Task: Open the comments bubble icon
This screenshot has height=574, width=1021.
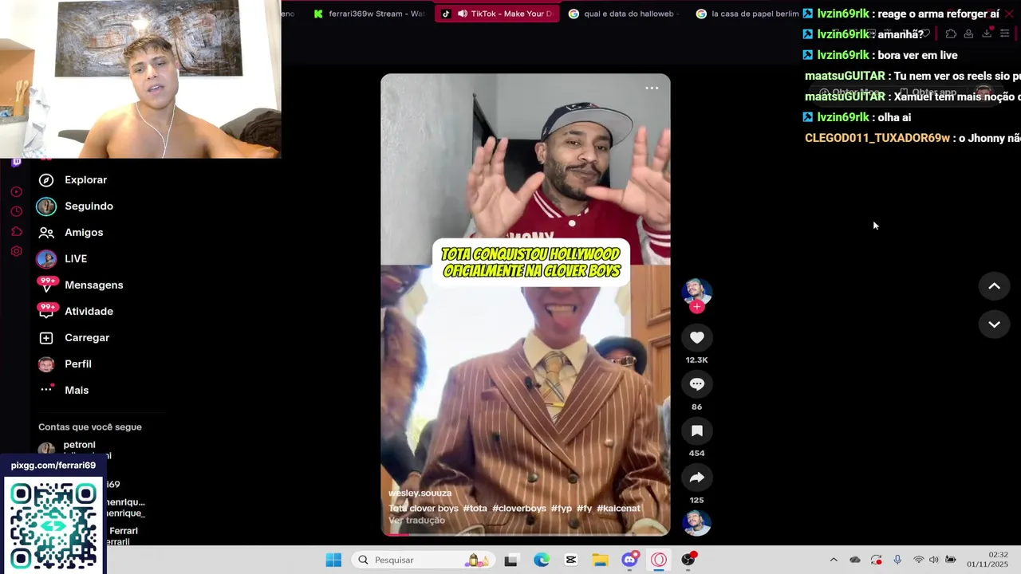Action: [x=696, y=384]
